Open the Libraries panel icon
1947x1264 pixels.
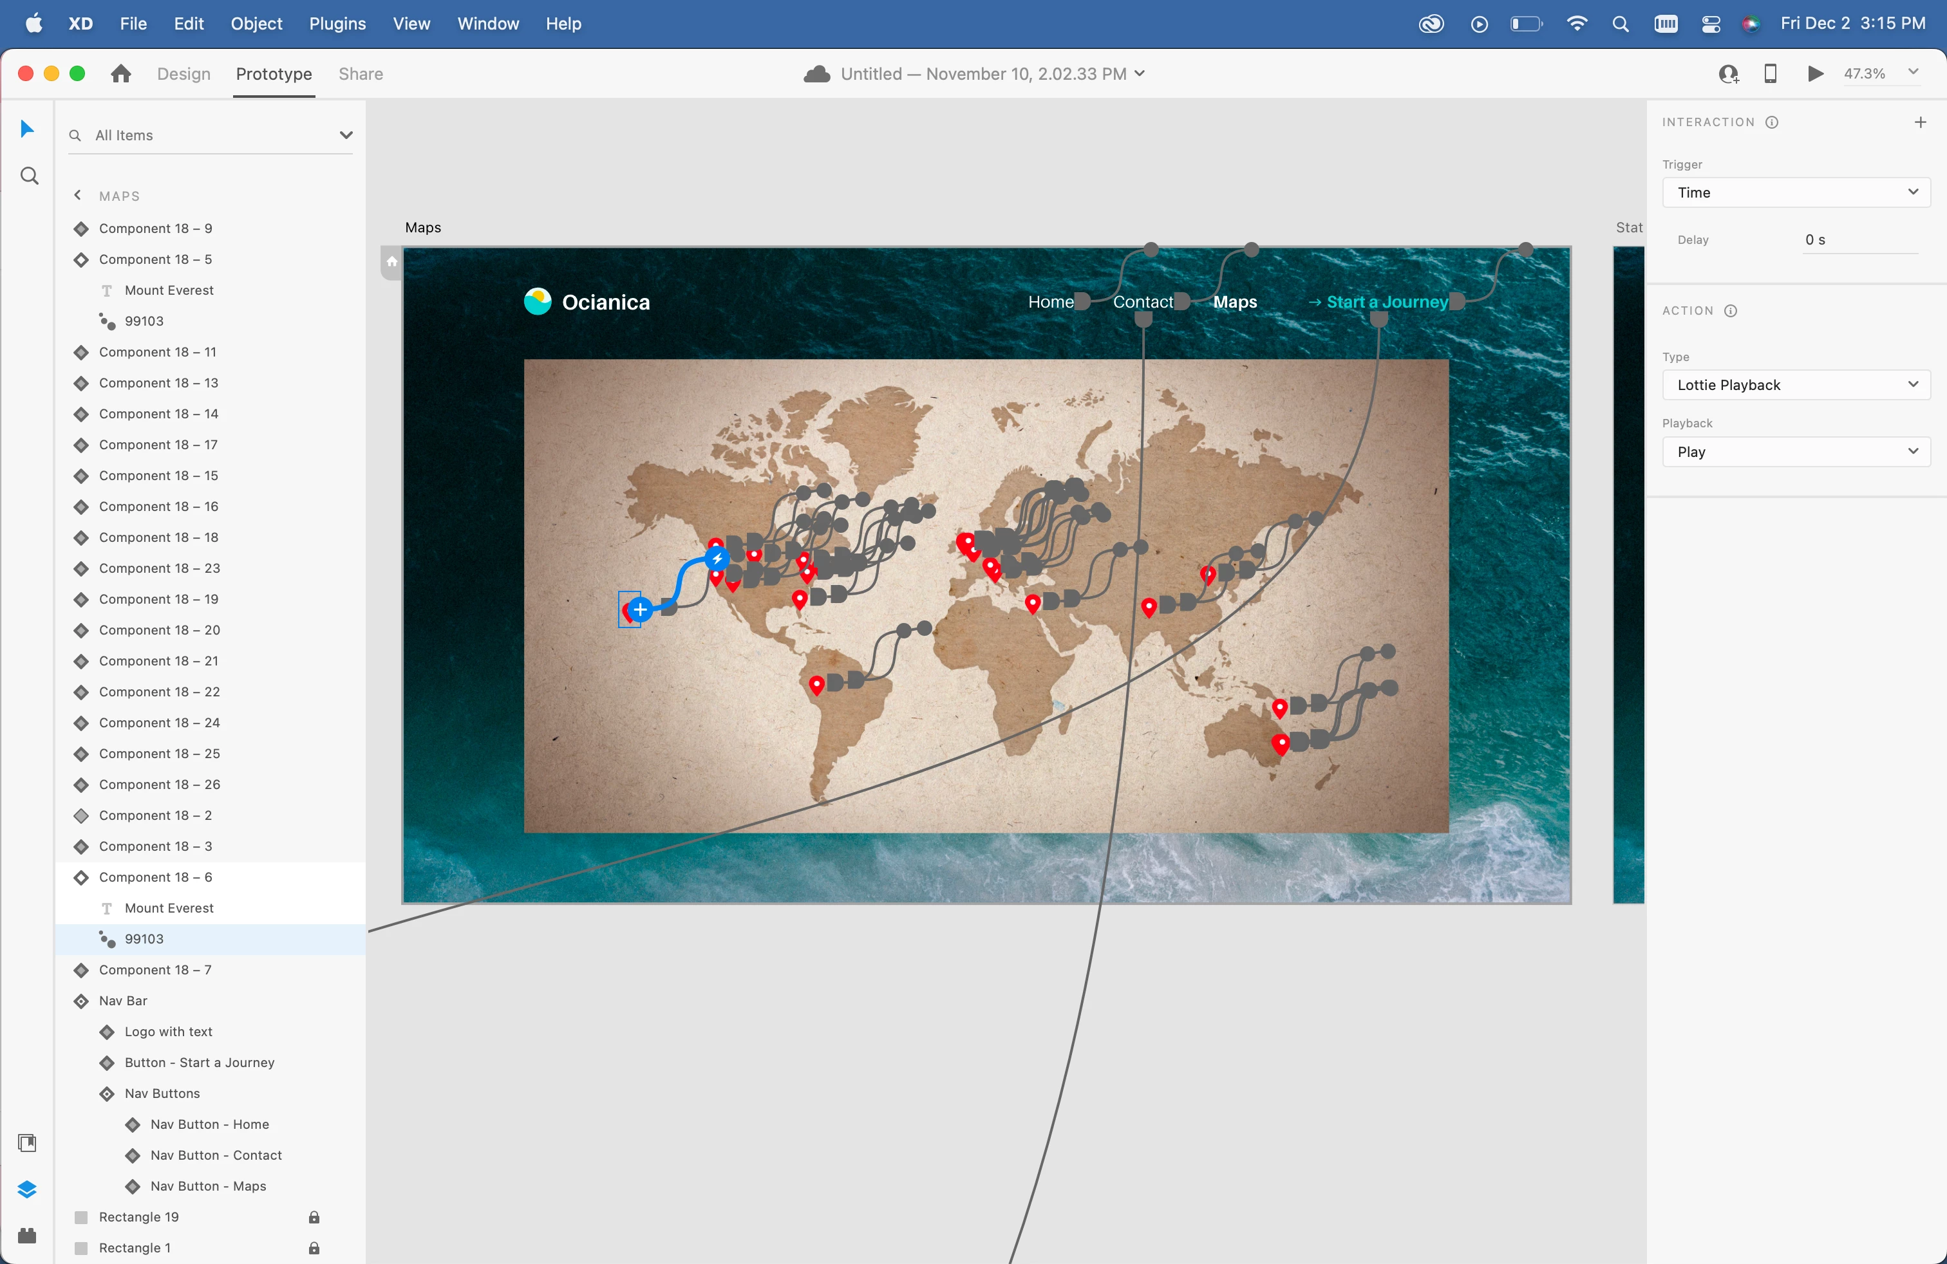click(27, 1142)
